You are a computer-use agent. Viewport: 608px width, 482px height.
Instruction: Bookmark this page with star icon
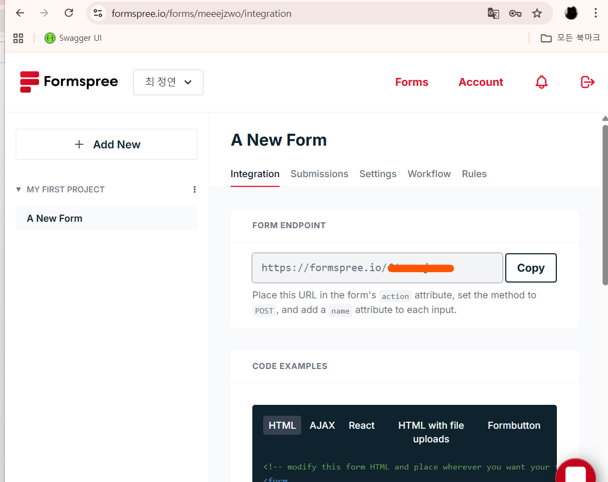537,14
